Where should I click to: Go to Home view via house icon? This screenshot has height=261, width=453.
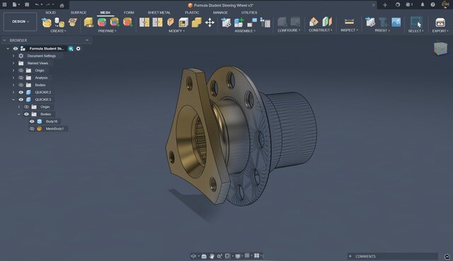(62, 5)
